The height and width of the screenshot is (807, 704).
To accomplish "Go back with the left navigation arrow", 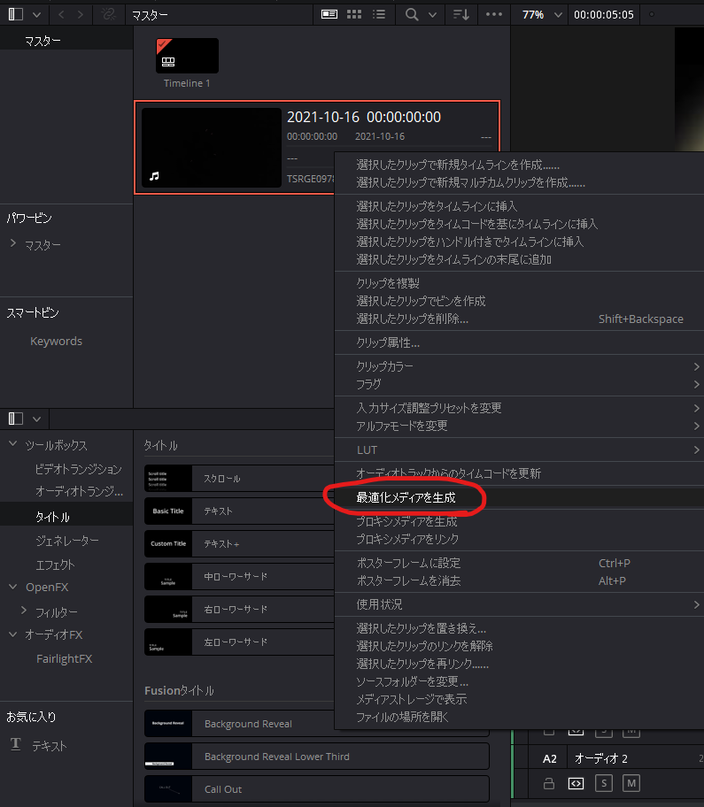I will pos(61,15).
